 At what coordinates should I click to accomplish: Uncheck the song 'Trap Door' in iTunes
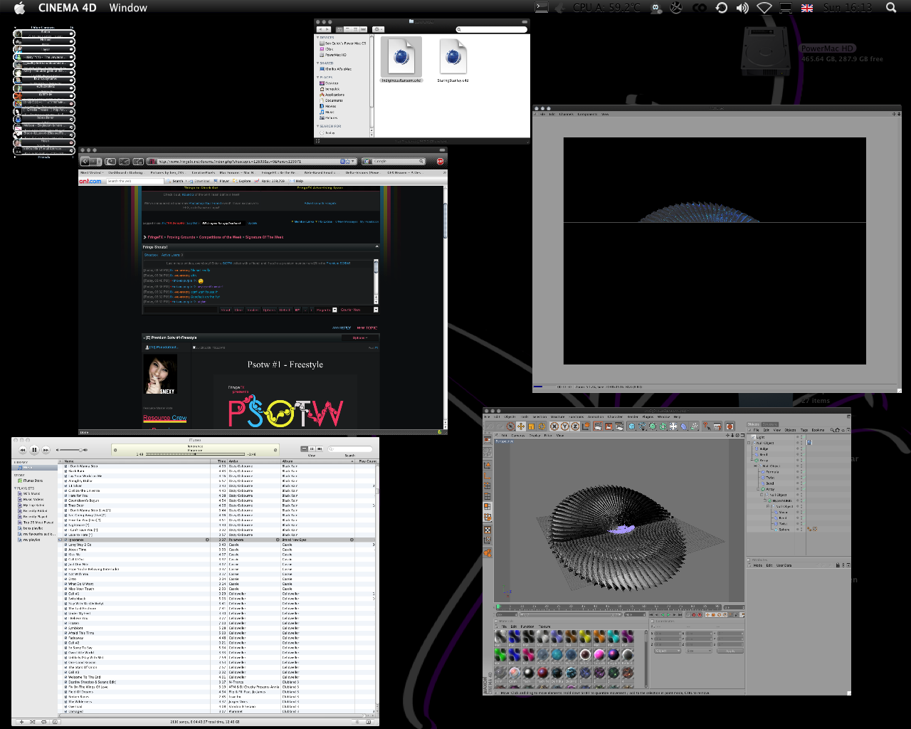(x=65, y=505)
